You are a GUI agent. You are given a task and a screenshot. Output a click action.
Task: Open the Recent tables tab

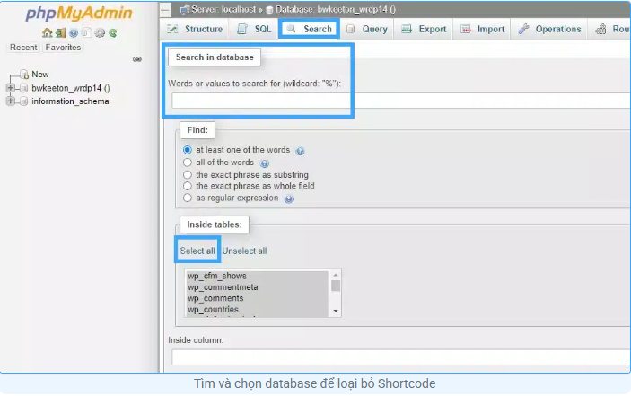pyautogui.click(x=23, y=48)
